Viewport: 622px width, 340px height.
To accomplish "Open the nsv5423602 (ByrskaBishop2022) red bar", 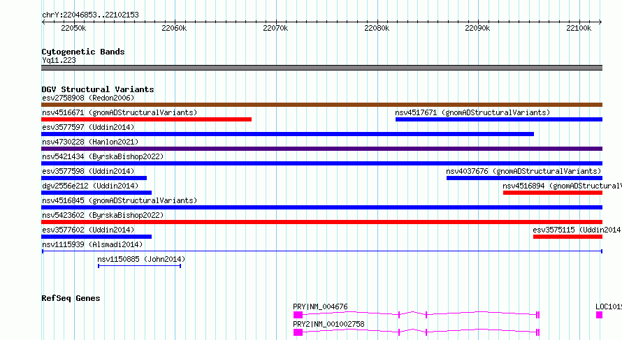I will point(321,222).
